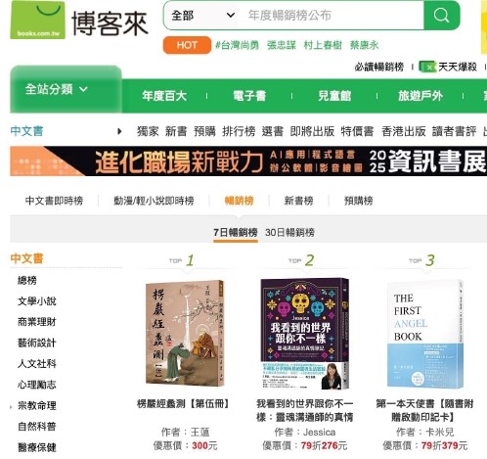Click the green magnifier search button
This screenshot has height=459, width=487.
[442, 15]
